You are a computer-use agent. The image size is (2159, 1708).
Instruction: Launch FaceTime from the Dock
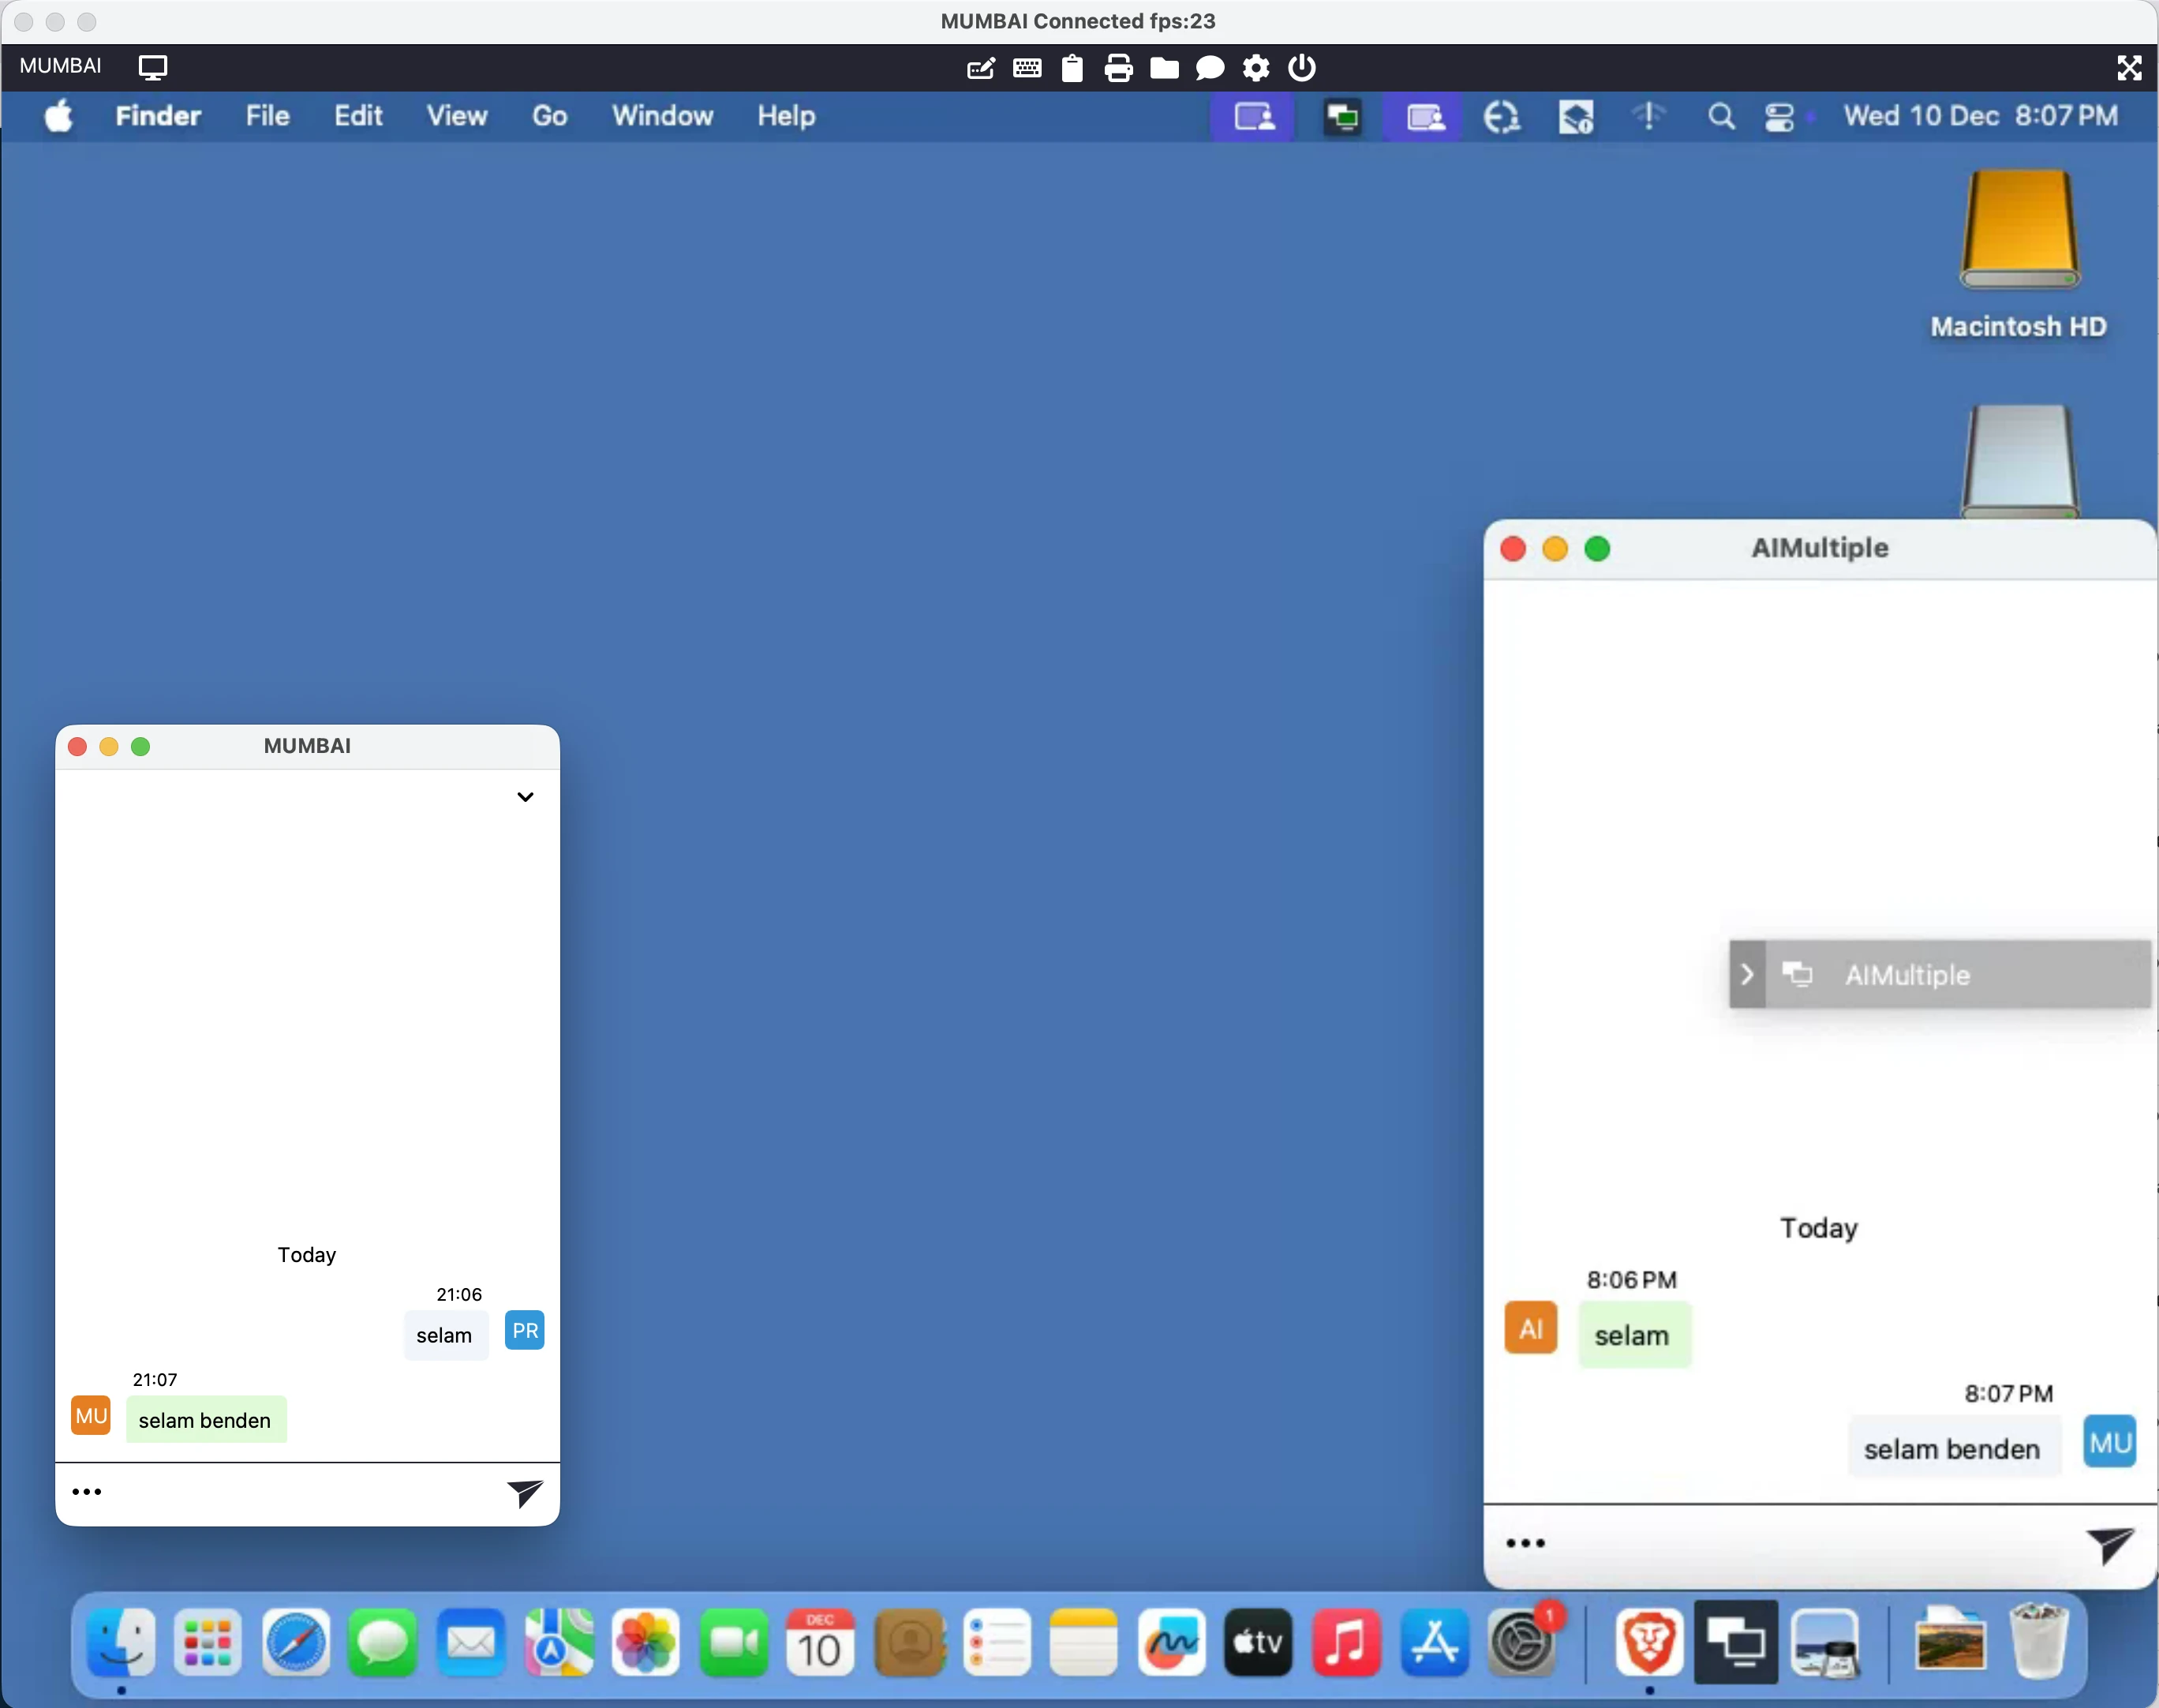point(735,1642)
